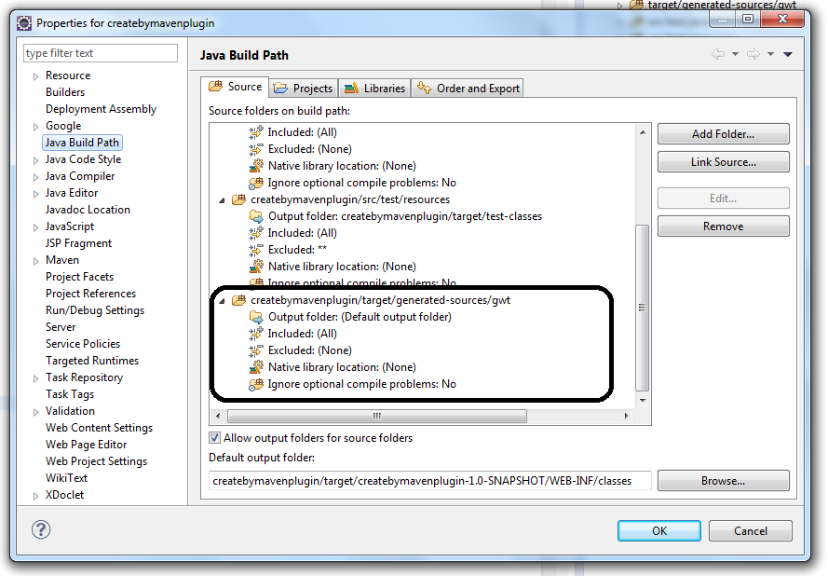
Task: Confirm with the OK button
Action: pyautogui.click(x=659, y=530)
